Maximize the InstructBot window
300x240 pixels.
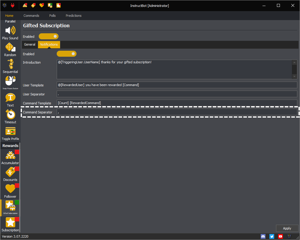click(278, 6)
